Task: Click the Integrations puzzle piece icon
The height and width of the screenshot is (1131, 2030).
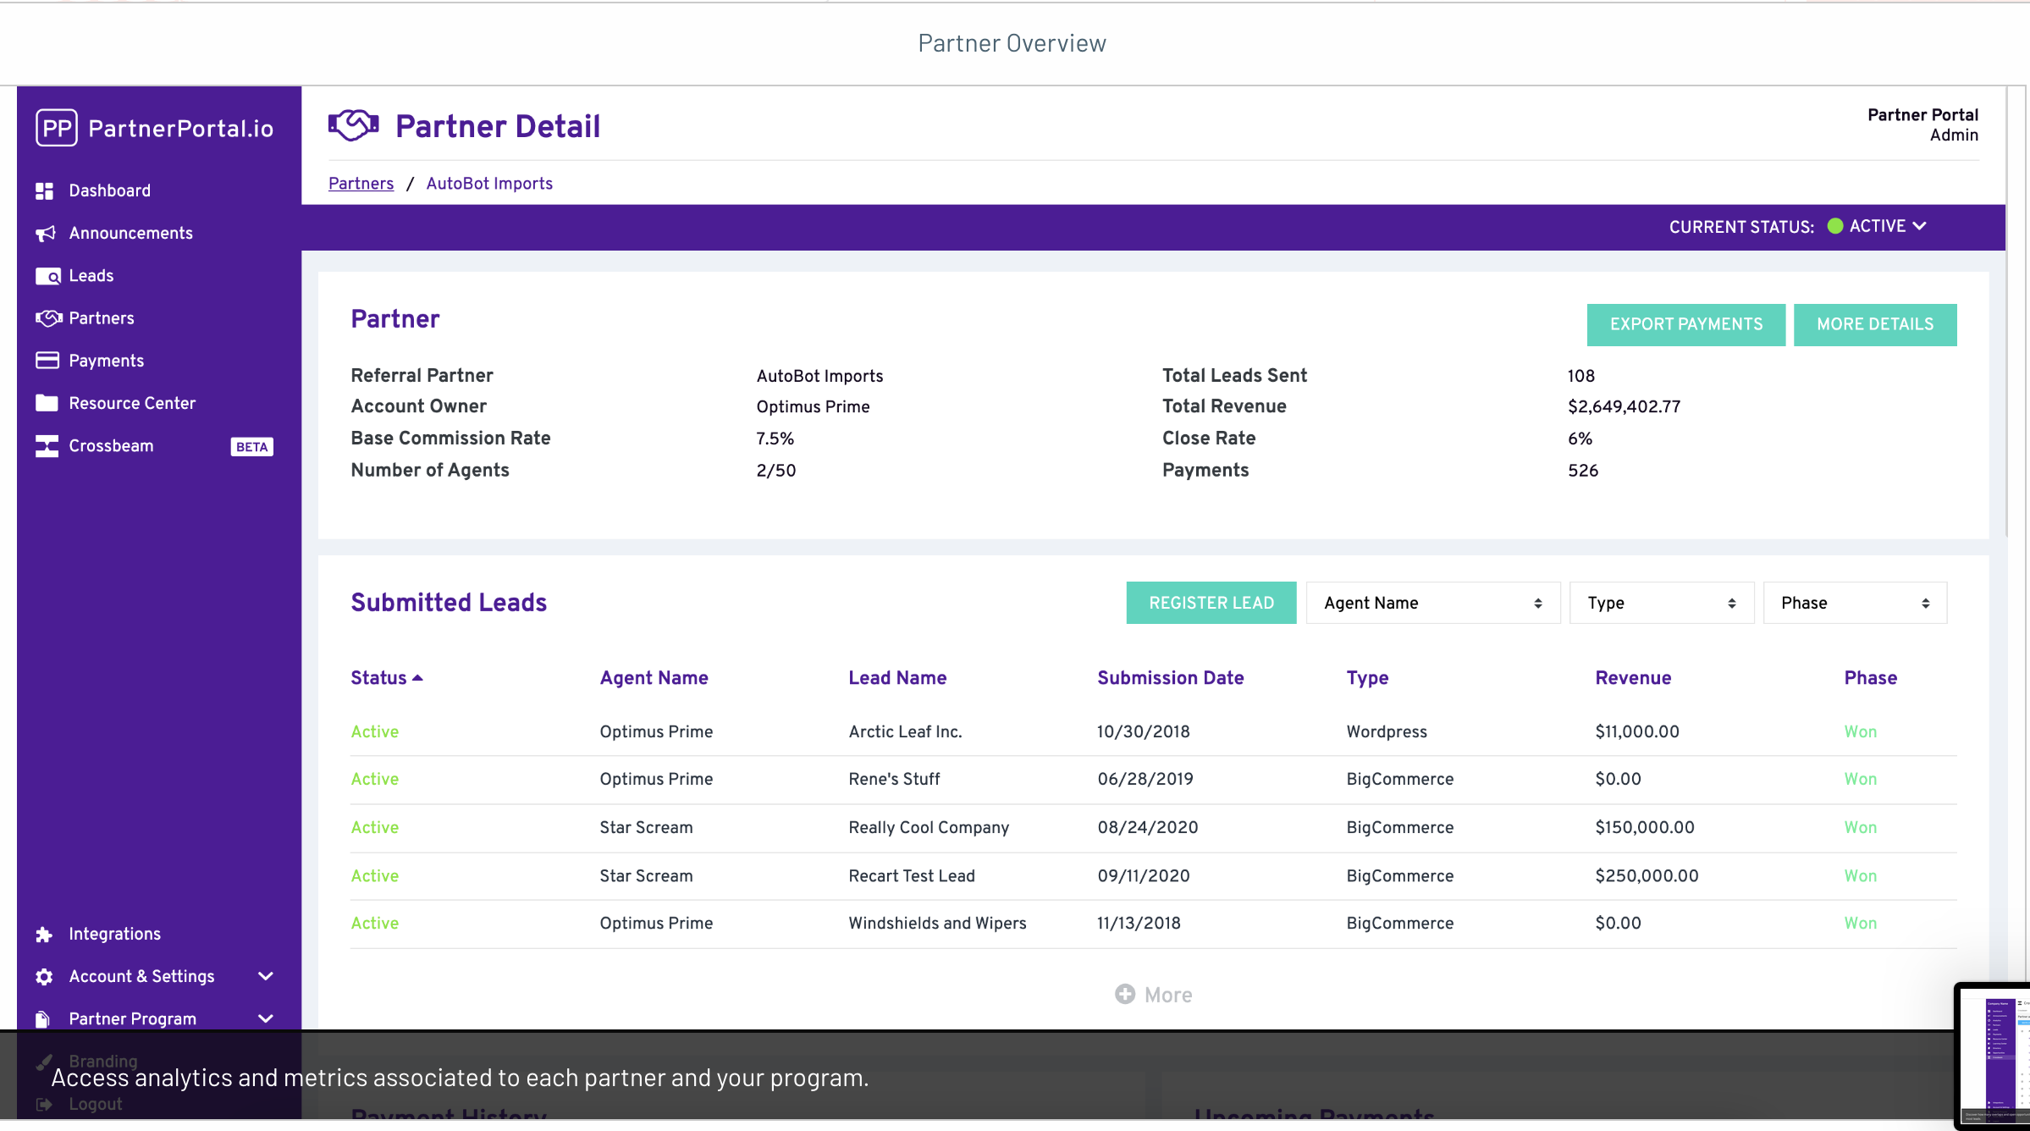Action: [45, 935]
